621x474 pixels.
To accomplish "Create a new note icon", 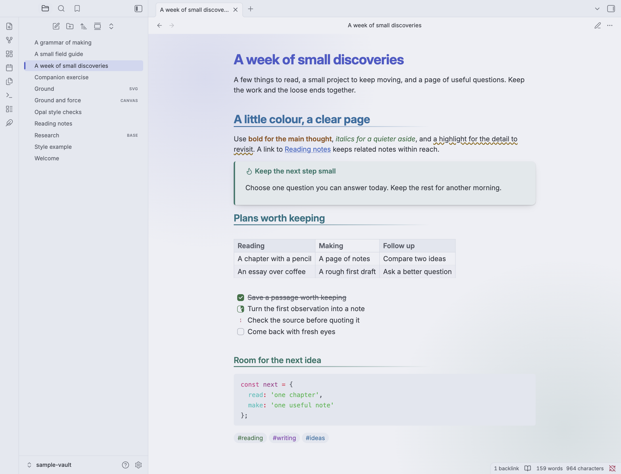I will pyautogui.click(x=56, y=26).
